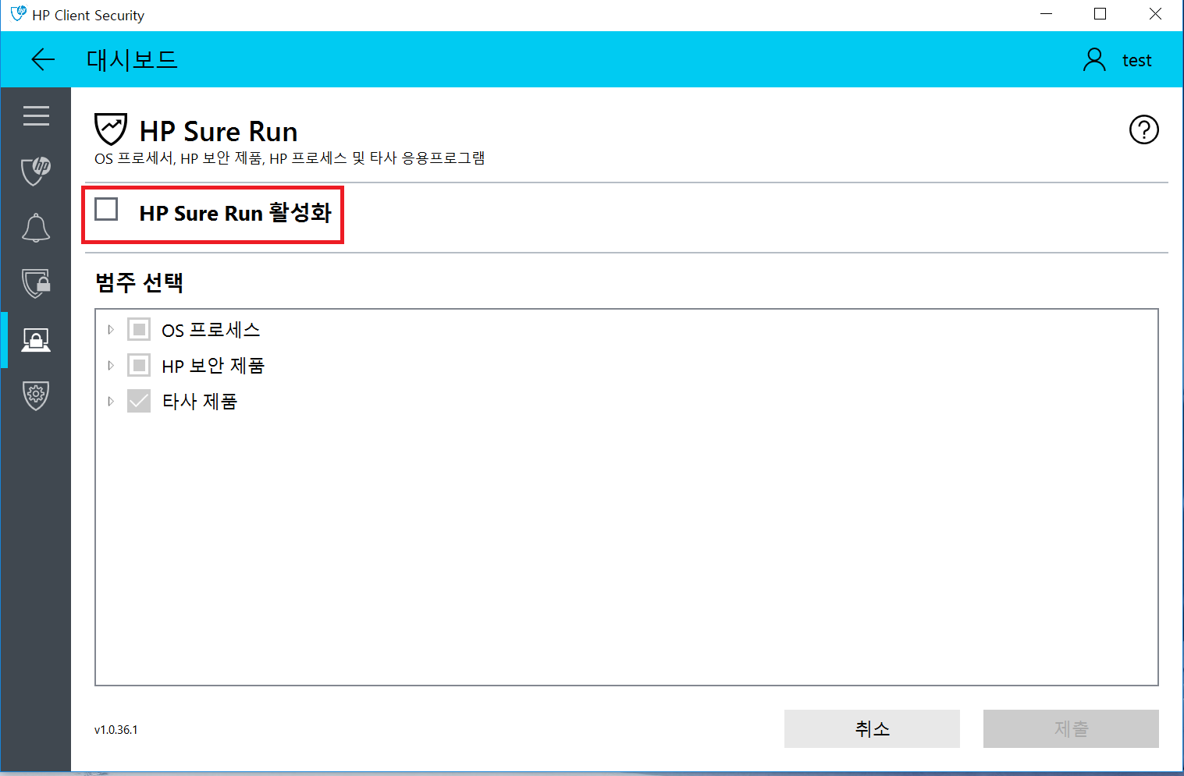Toggle the HP 보안 제품 checkbox
The height and width of the screenshot is (776, 1184).
[x=139, y=365]
